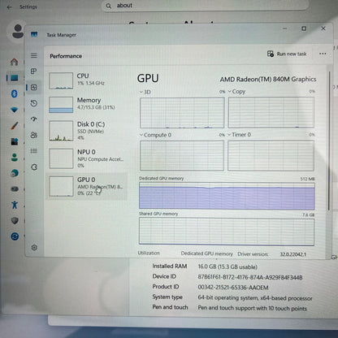Open the three-dot more options menu
This screenshot has height=338, width=338.
coord(323,54)
